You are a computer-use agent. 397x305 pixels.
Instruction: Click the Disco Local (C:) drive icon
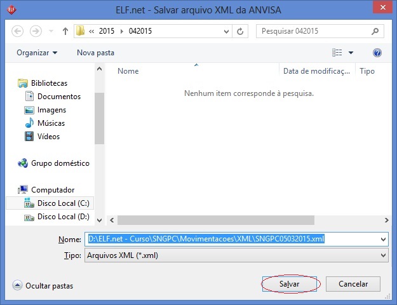pyautogui.click(x=29, y=203)
